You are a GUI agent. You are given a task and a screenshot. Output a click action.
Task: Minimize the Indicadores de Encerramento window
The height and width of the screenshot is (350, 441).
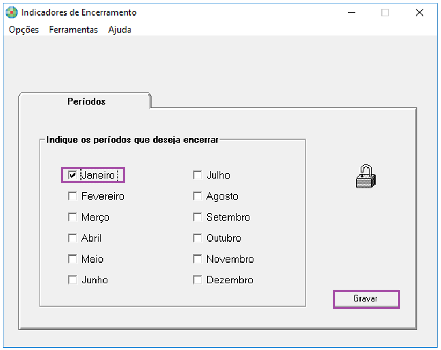(x=351, y=13)
